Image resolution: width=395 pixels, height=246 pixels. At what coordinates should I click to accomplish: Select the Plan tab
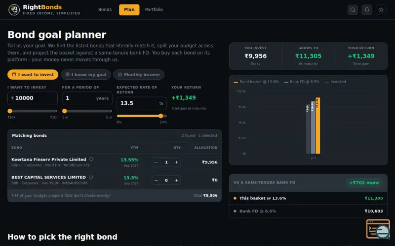coord(129,9)
